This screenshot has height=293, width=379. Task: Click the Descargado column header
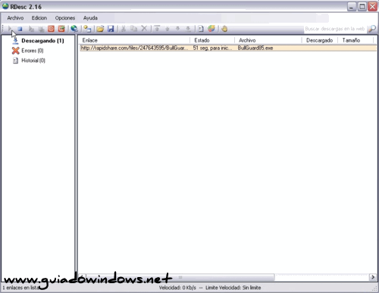(320, 40)
